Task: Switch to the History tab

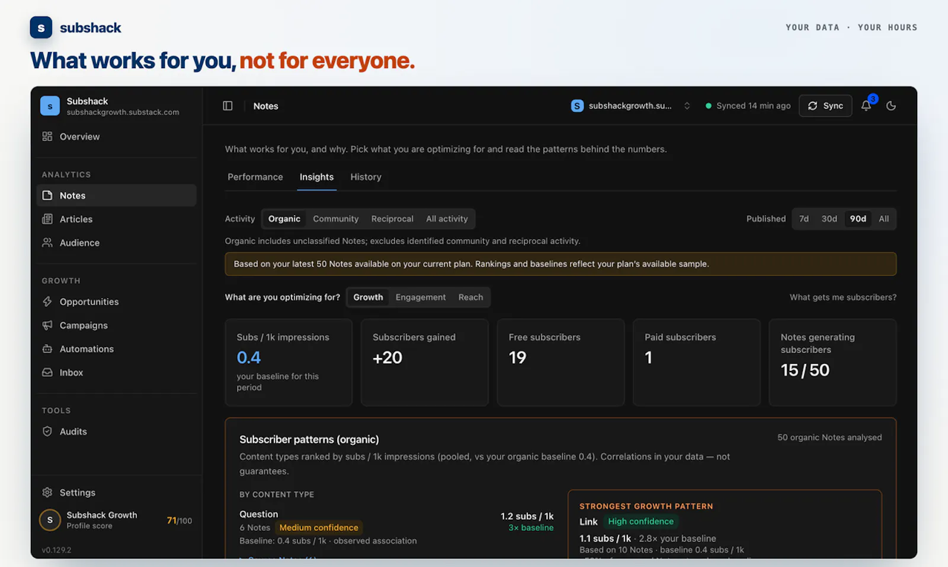Action: 366,177
